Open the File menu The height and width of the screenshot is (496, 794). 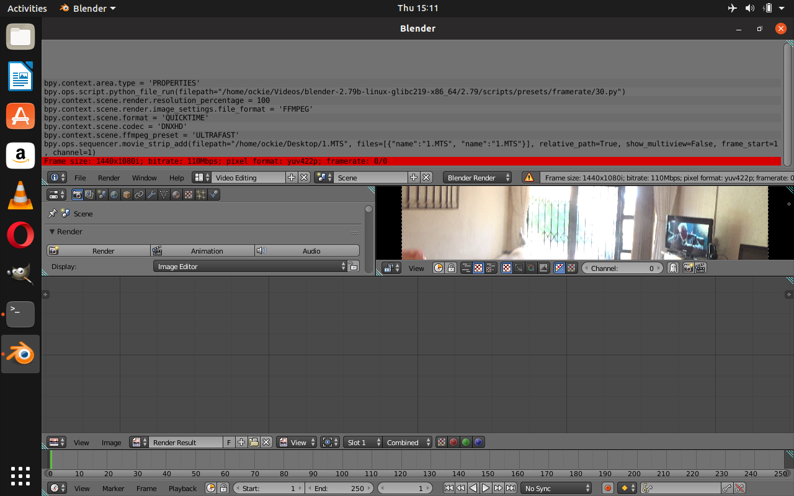(x=80, y=178)
